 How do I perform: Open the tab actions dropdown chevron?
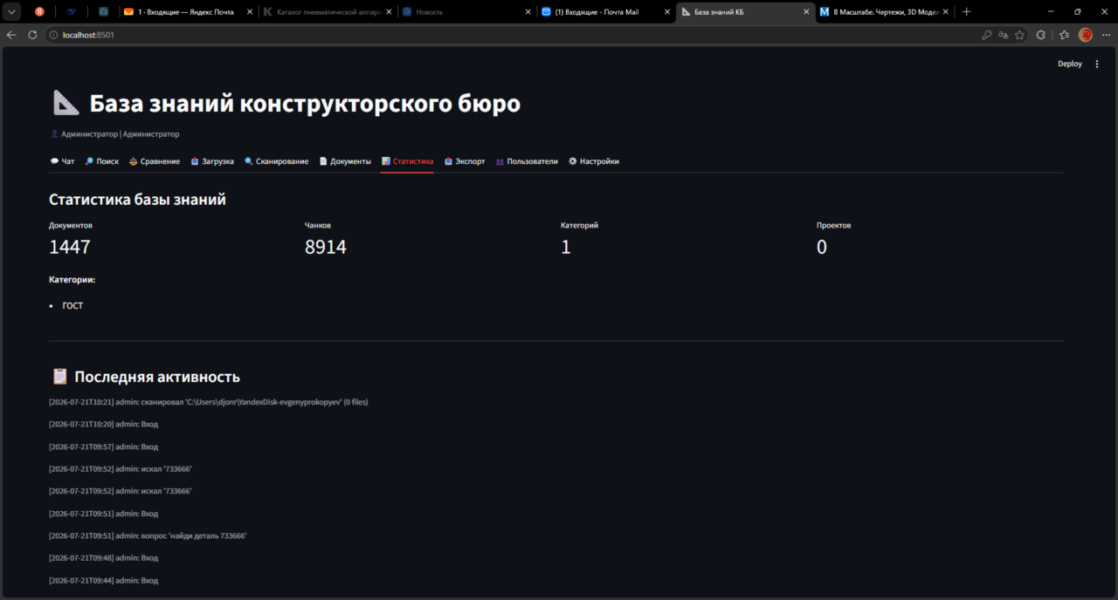tap(11, 12)
